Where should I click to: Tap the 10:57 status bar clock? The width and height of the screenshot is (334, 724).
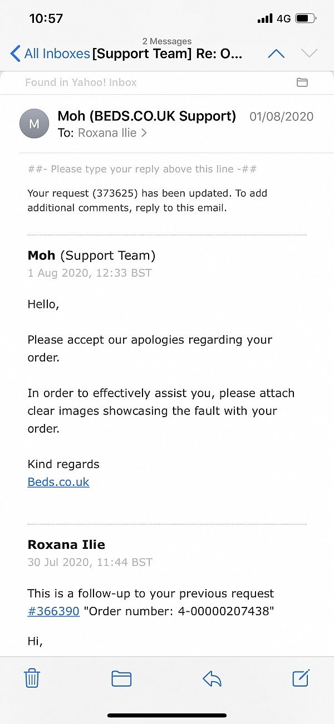(x=46, y=18)
